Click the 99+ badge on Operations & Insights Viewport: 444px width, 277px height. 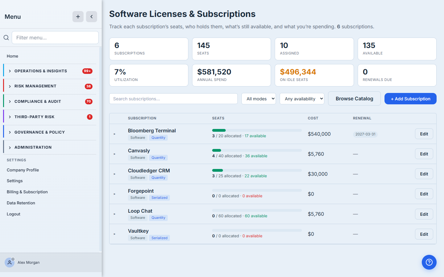(x=87, y=71)
